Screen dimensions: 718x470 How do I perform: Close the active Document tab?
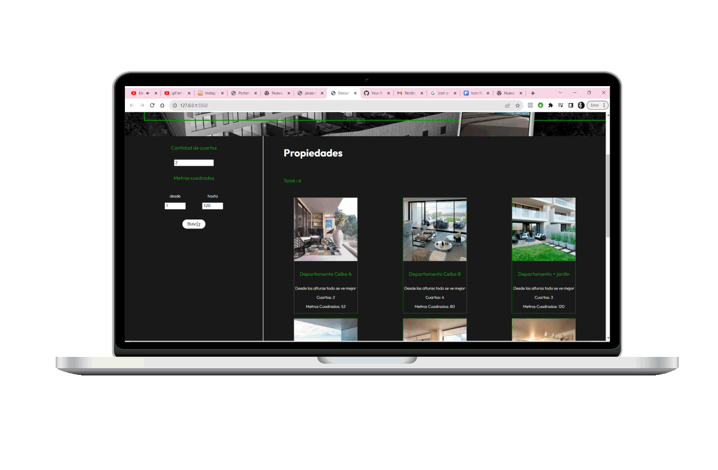point(355,93)
